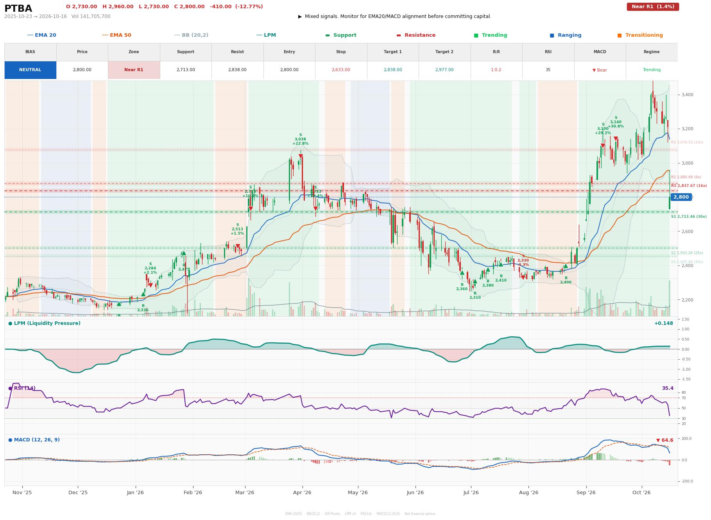Click the Price header cell
This screenshot has width=711, height=520.
(x=82, y=52)
